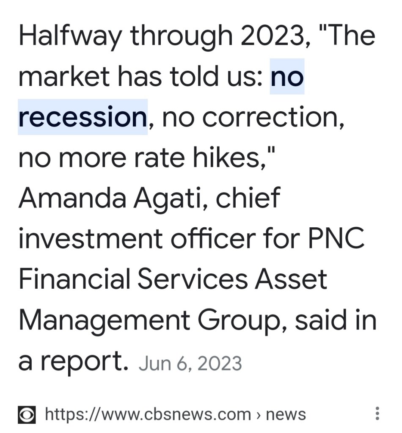Click the text "PNC" in the snippet
This screenshot has width=402, height=433.
click(x=335, y=238)
